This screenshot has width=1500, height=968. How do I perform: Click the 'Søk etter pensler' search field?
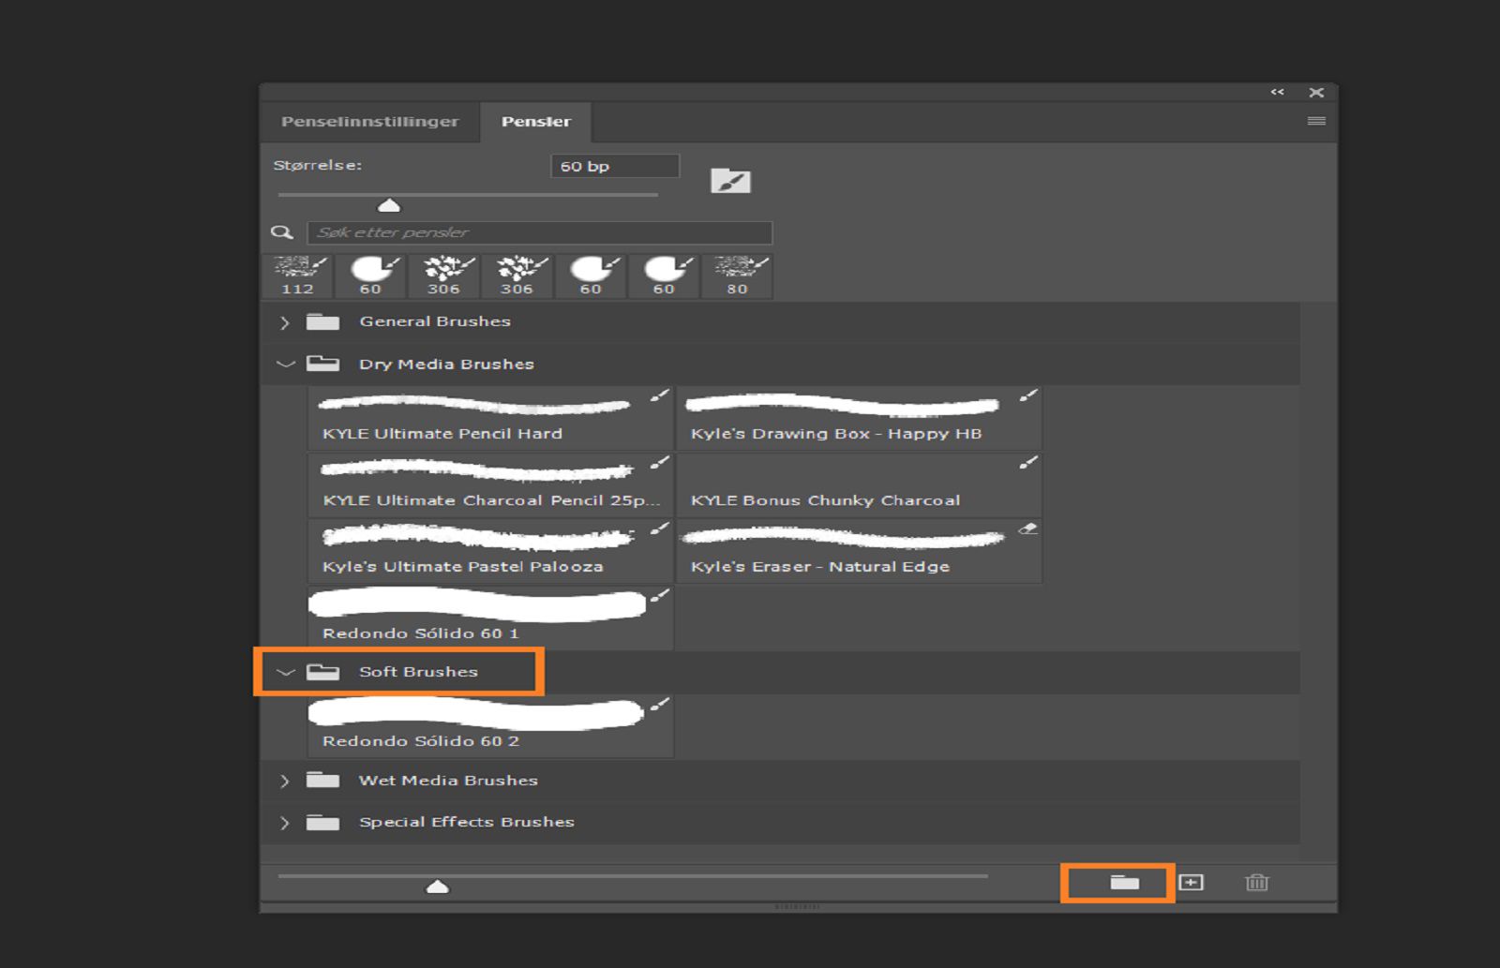(540, 232)
